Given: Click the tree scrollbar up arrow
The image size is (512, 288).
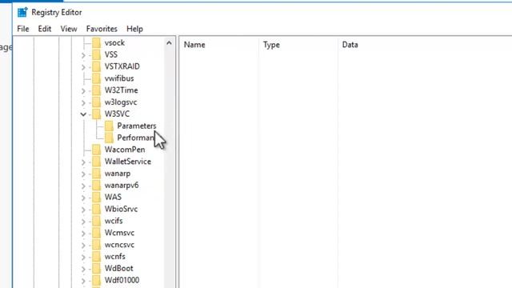Looking at the screenshot, I should [169, 42].
